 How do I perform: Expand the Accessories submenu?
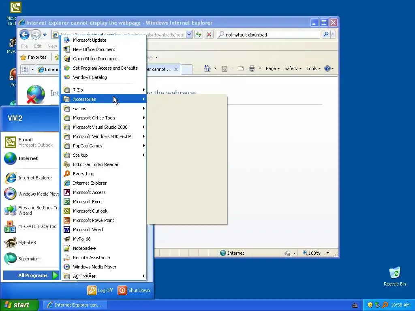point(104,99)
